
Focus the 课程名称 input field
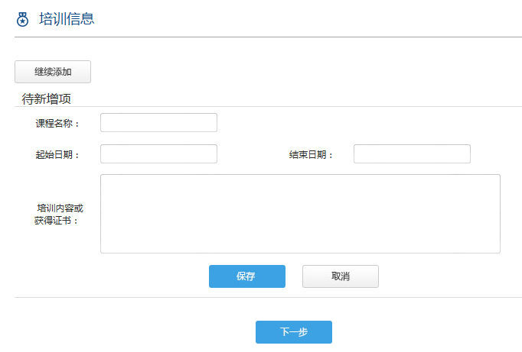(158, 122)
